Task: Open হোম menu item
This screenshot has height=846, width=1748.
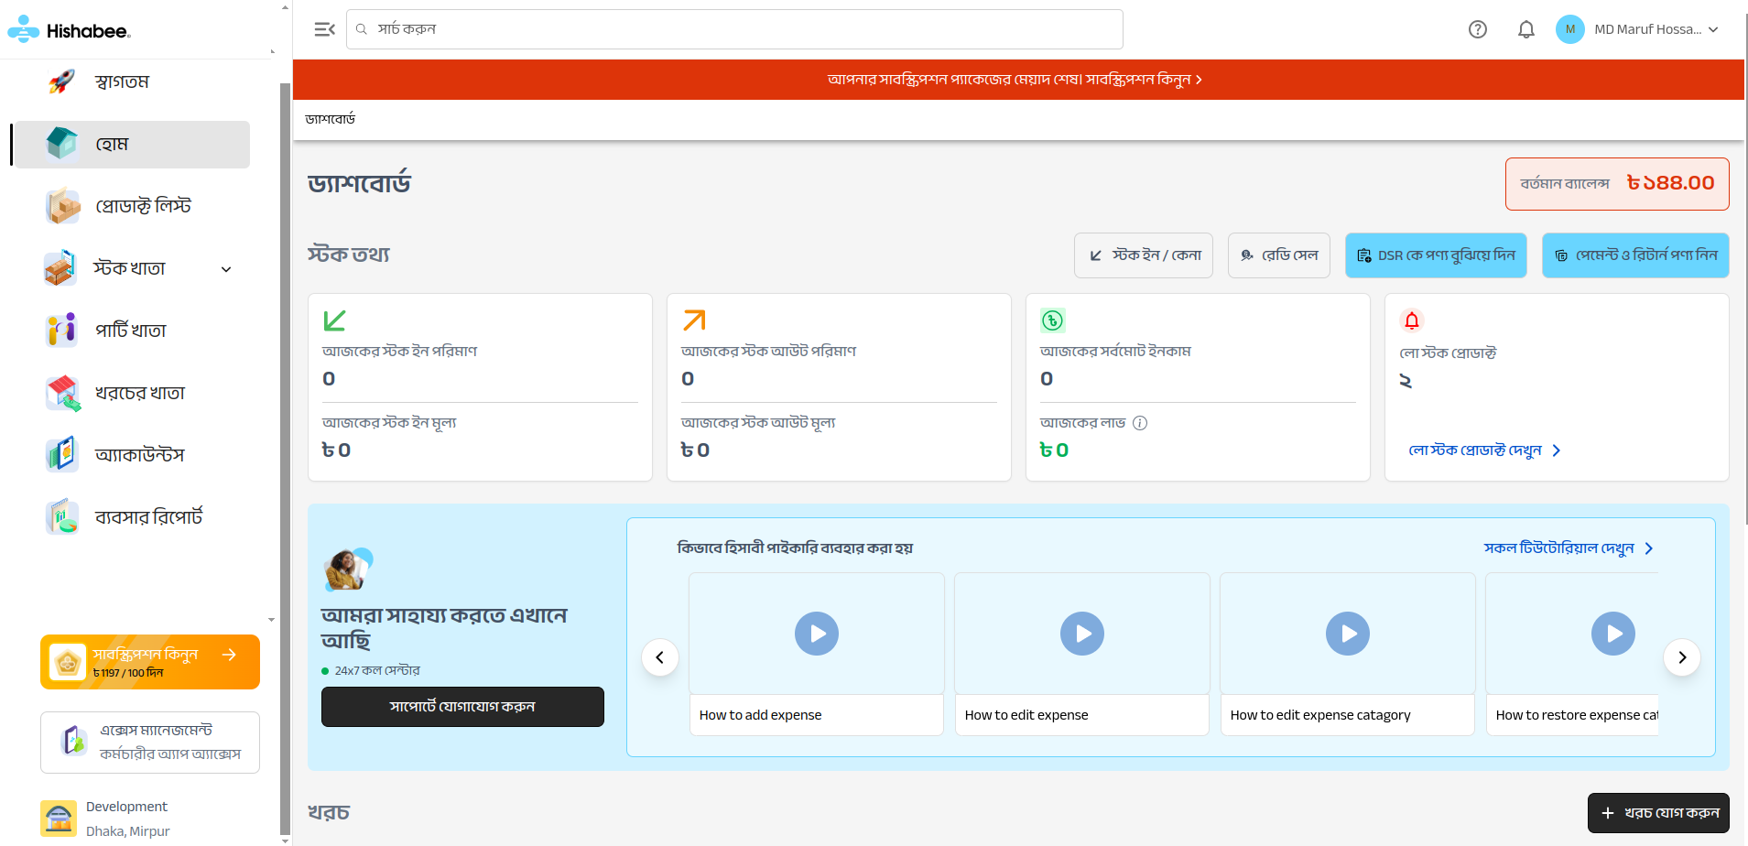Action: pyautogui.click(x=133, y=145)
